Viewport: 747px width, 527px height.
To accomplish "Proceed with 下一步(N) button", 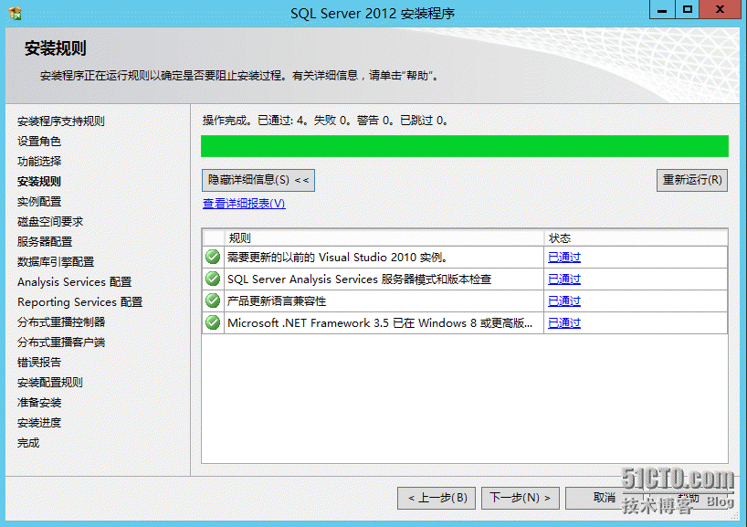I will click(x=521, y=498).
